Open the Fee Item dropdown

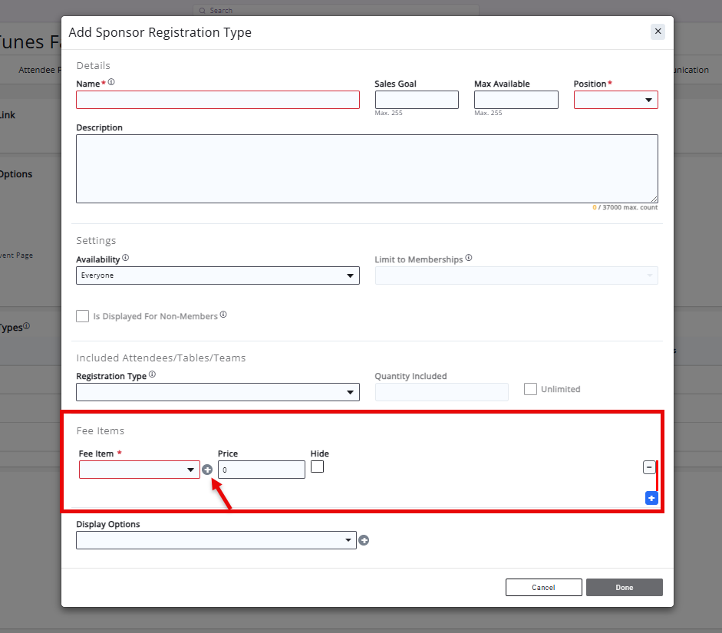(140, 470)
